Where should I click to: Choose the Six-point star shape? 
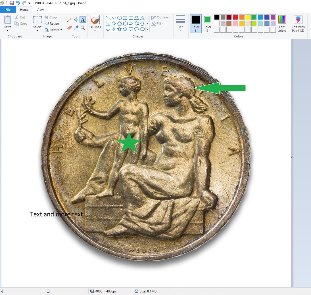click(125, 29)
